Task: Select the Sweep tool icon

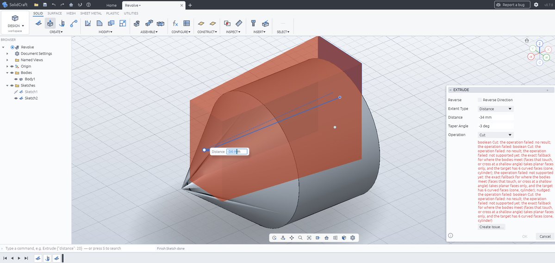Action: tap(74, 23)
